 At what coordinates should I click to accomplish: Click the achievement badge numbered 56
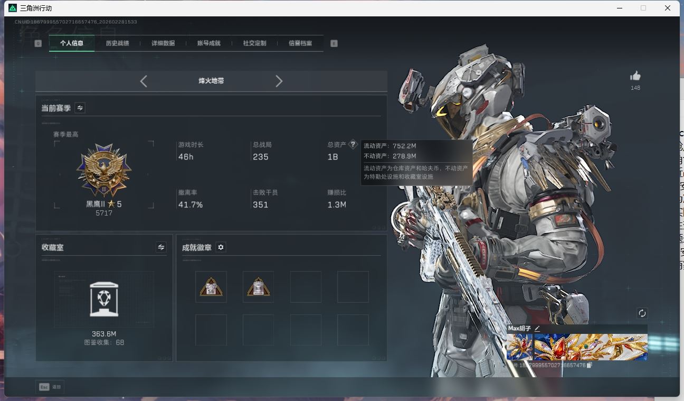coord(211,286)
